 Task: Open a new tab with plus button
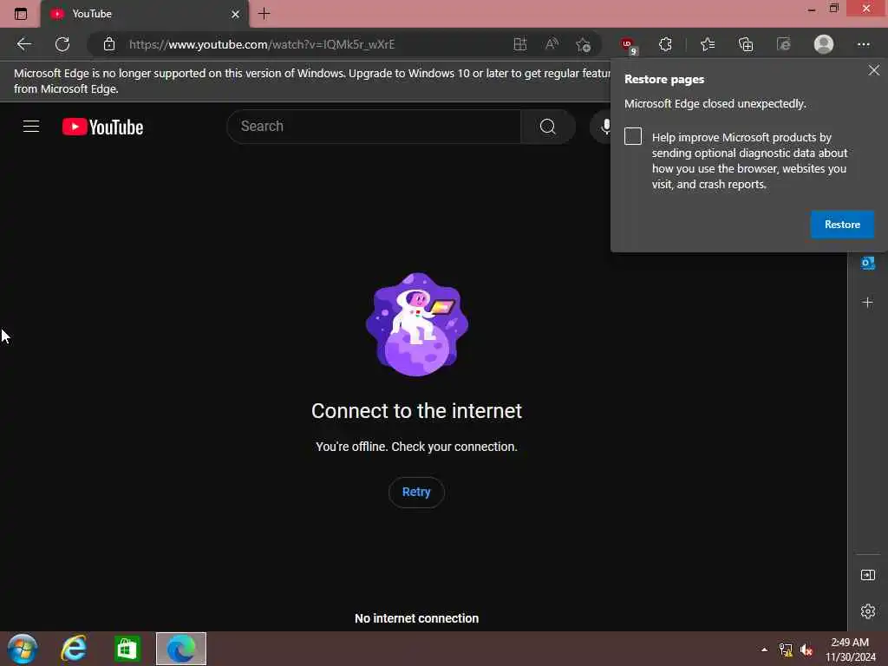[x=264, y=14]
